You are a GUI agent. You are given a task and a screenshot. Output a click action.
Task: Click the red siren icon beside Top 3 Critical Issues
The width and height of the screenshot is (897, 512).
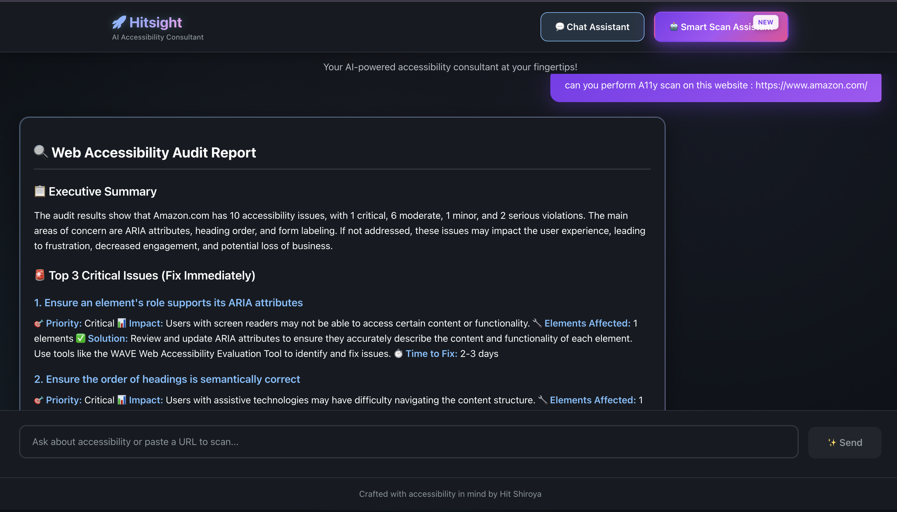40,275
